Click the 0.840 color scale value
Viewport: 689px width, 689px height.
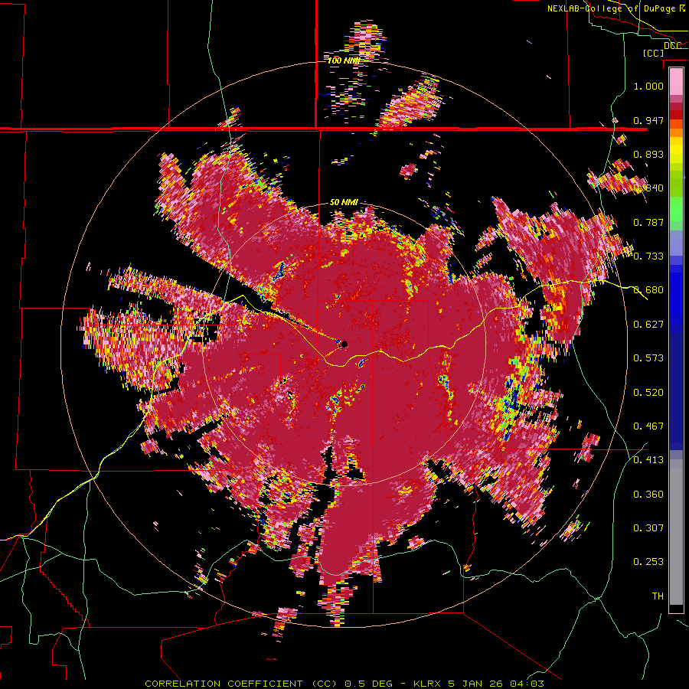click(x=648, y=188)
